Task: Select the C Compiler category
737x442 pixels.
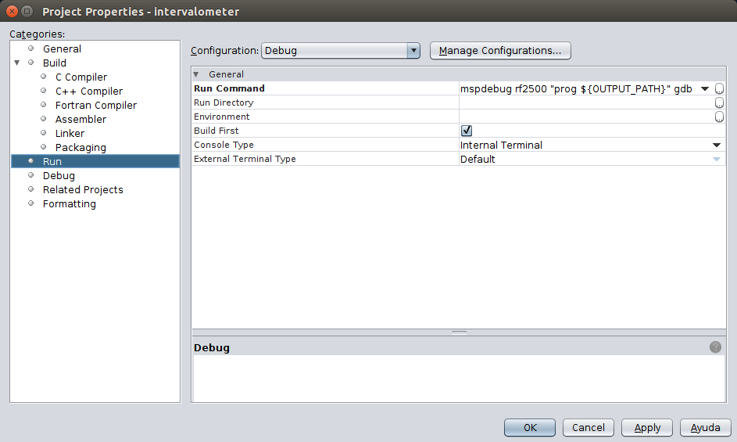Action: pos(80,77)
